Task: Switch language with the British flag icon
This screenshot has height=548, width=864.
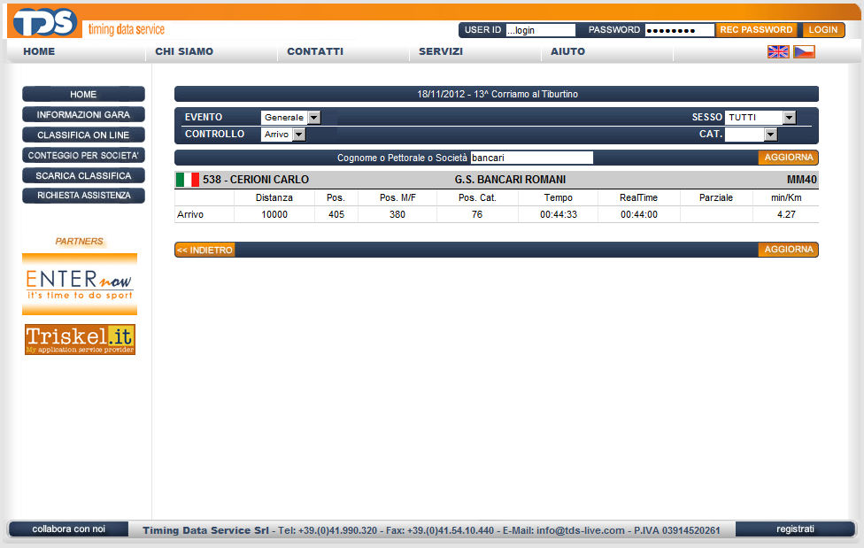Action: click(777, 51)
